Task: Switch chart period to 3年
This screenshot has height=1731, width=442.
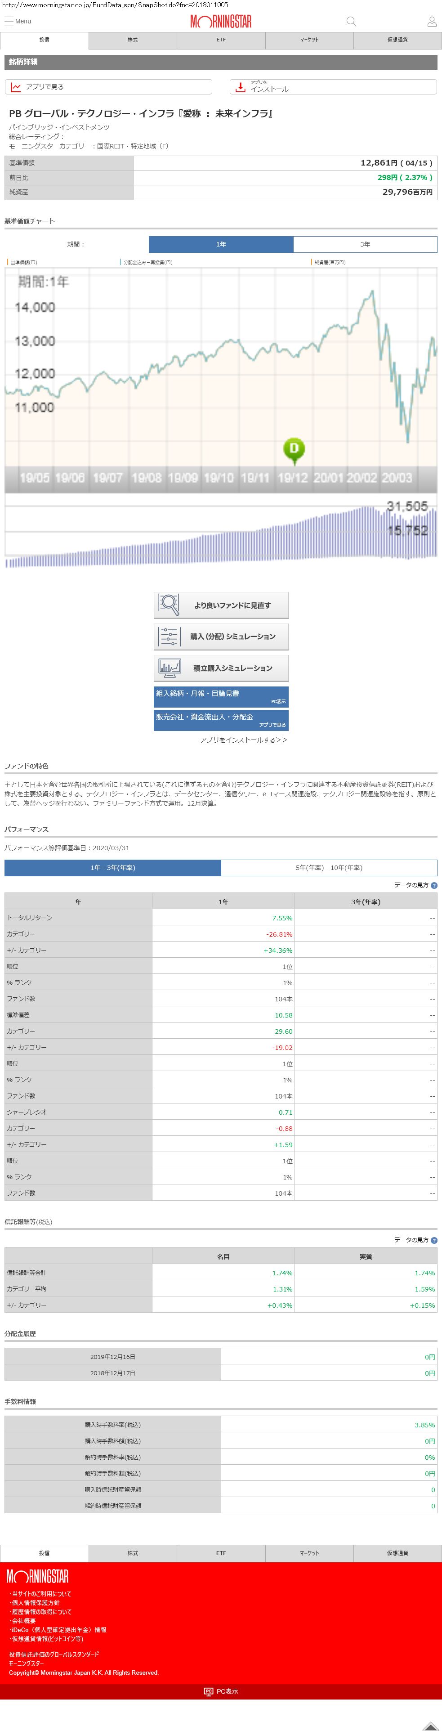Action: click(x=365, y=244)
